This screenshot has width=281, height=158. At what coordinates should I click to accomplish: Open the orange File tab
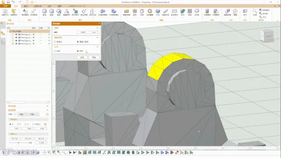click(5, 6)
